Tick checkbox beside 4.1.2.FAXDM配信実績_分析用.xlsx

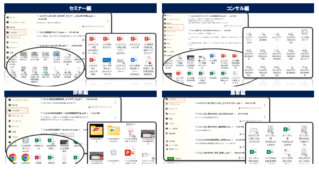[191, 140]
